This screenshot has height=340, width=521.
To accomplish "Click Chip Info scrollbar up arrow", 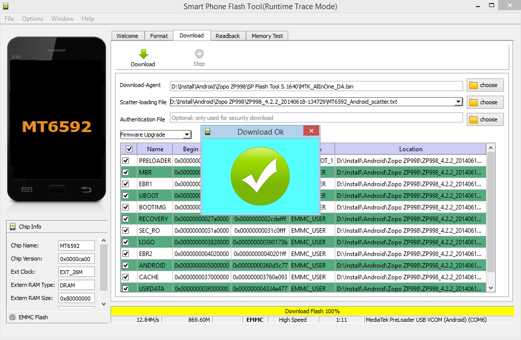I will coord(103,241).
